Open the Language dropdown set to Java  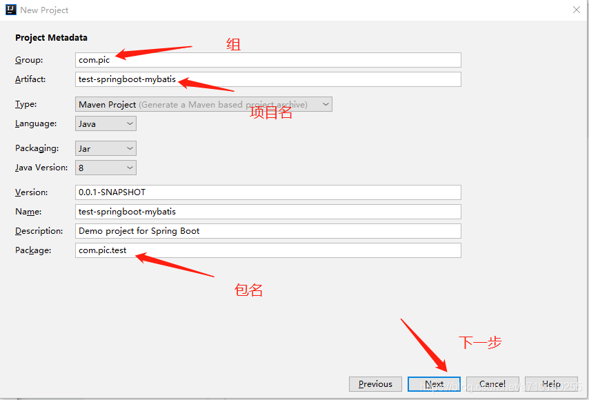coord(106,123)
